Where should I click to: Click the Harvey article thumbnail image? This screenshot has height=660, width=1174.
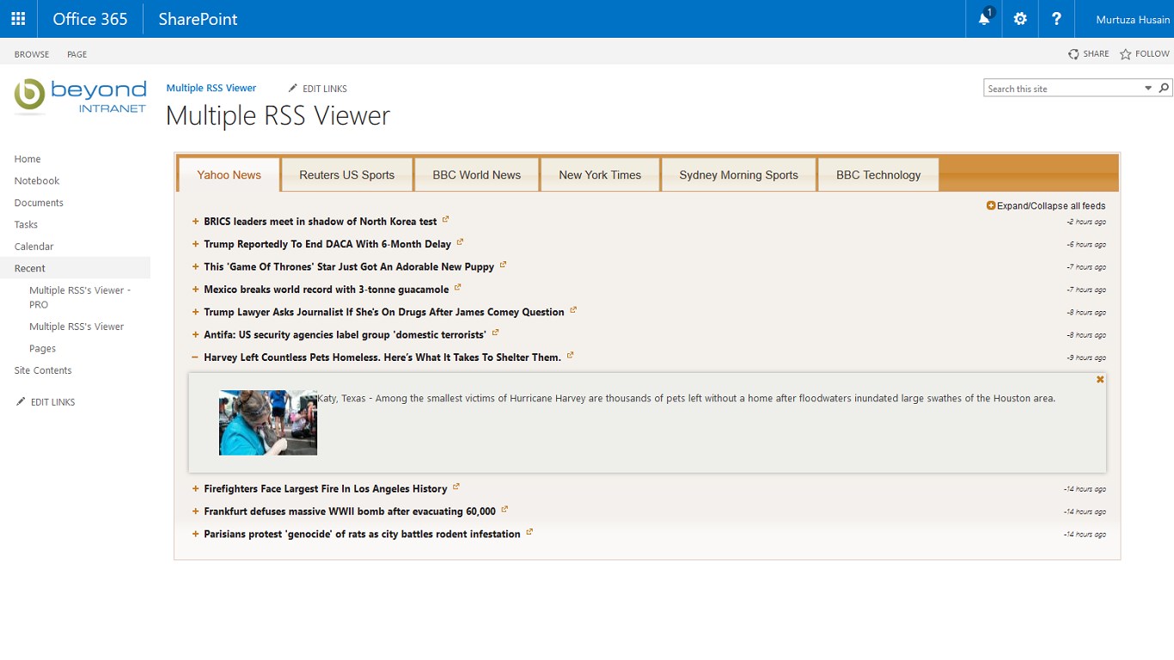tap(268, 423)
